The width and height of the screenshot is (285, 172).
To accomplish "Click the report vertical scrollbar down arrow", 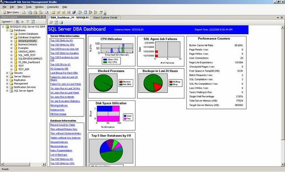I will [x=283, y=164].
